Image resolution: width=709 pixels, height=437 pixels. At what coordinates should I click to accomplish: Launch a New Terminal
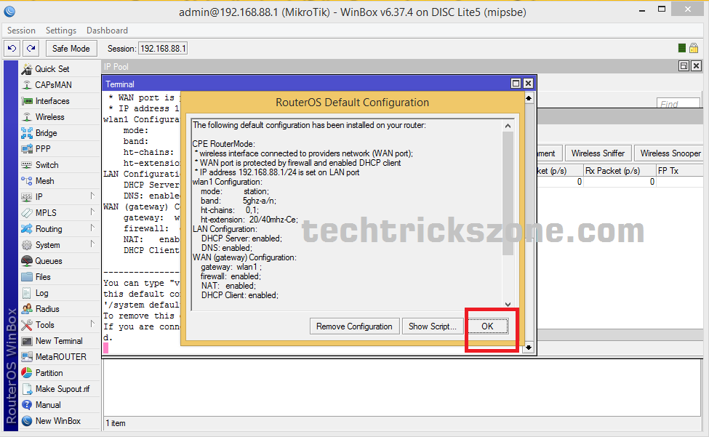click(59, 341)
